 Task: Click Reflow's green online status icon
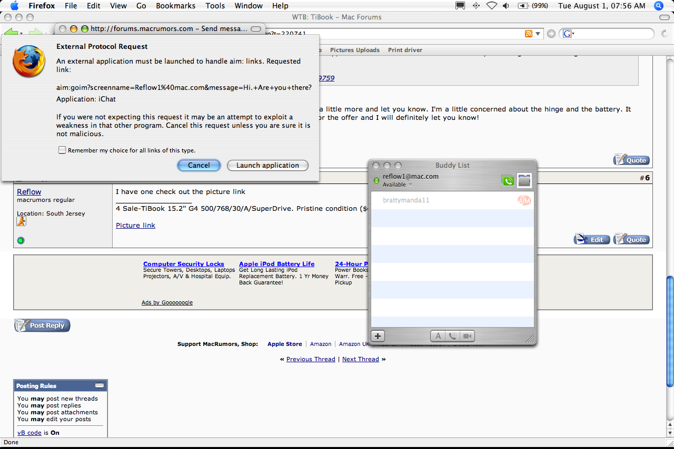click(21, 240)
